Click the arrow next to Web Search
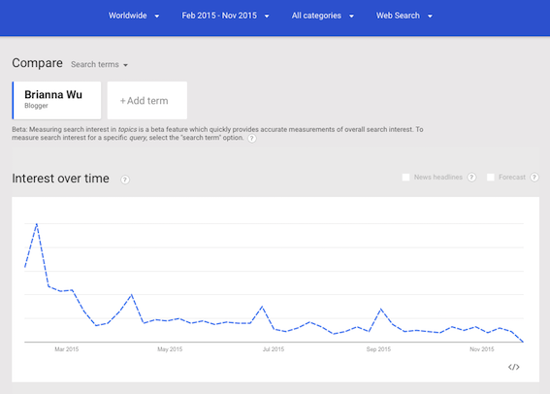Screen dimensions: 550x394 click(430, 16)
